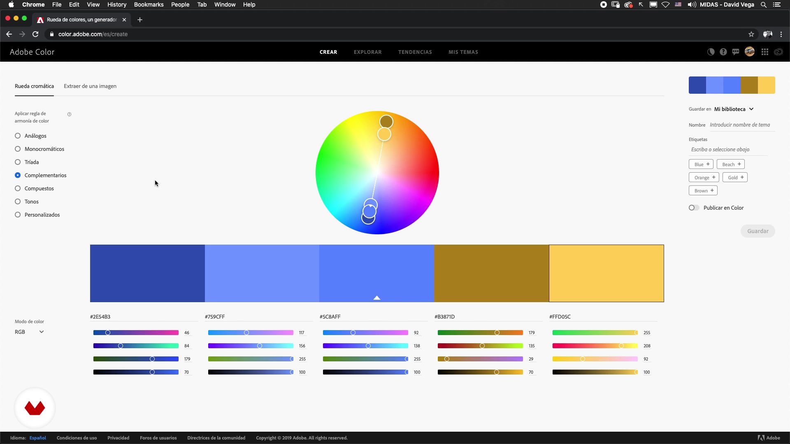The height and width of the screenshot is (444, 790).
Task: Open the help question mark icon
Action: click(x=723, y=52)
